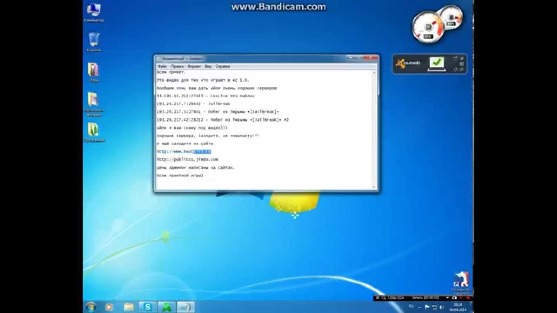Open the Вид menu in Notepad
The width and height of the screenshot is (557, 313).
click(x=208, y=67)
